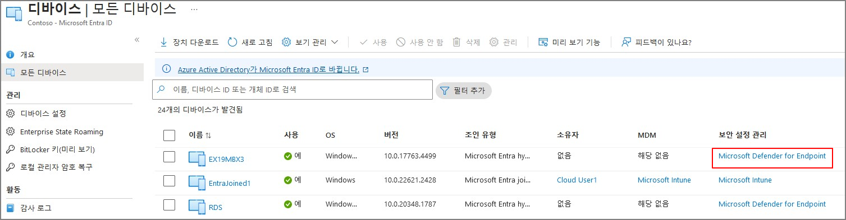Click the 사용 enable toolbar button
Screen dimensions: 846x220
[x=373, y=42]
